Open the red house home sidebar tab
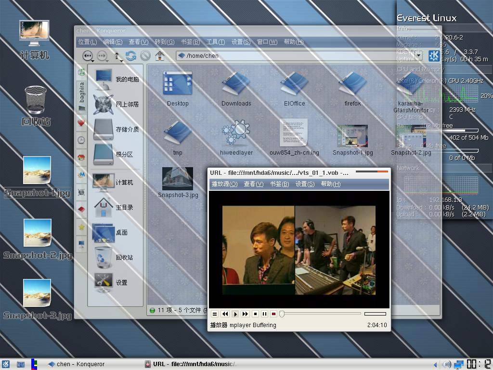Screen dimensions: 493x370 (81, 158)
